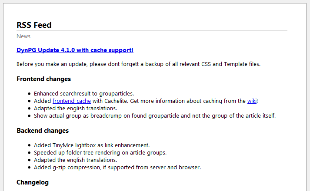Click the g-zip compression list item

point(117,167)
